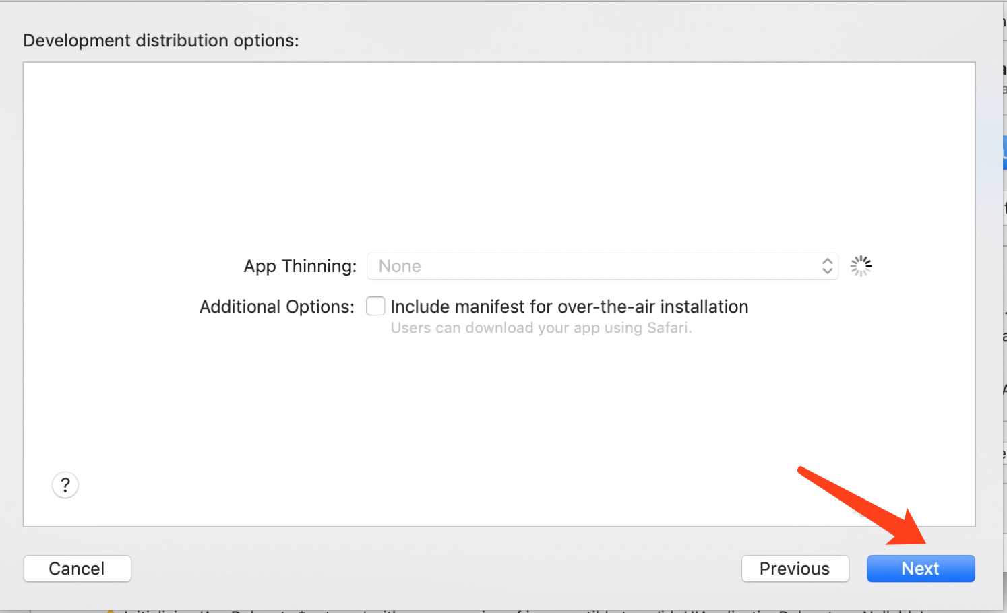Click the question mark help button
Screen dimensions: 1007x613
[65, 485]
